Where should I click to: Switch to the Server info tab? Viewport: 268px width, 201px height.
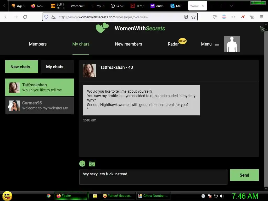(x=118, y=6)
